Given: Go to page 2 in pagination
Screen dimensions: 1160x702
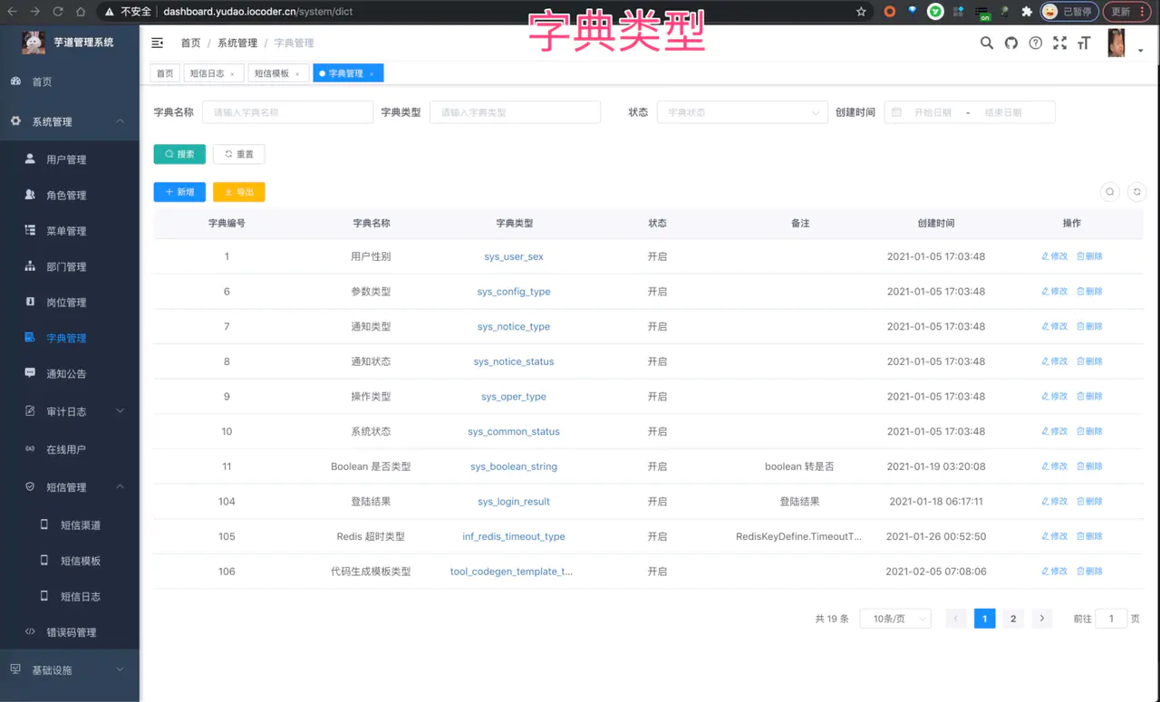Looking at the screenshot, I should [1013, 619].
